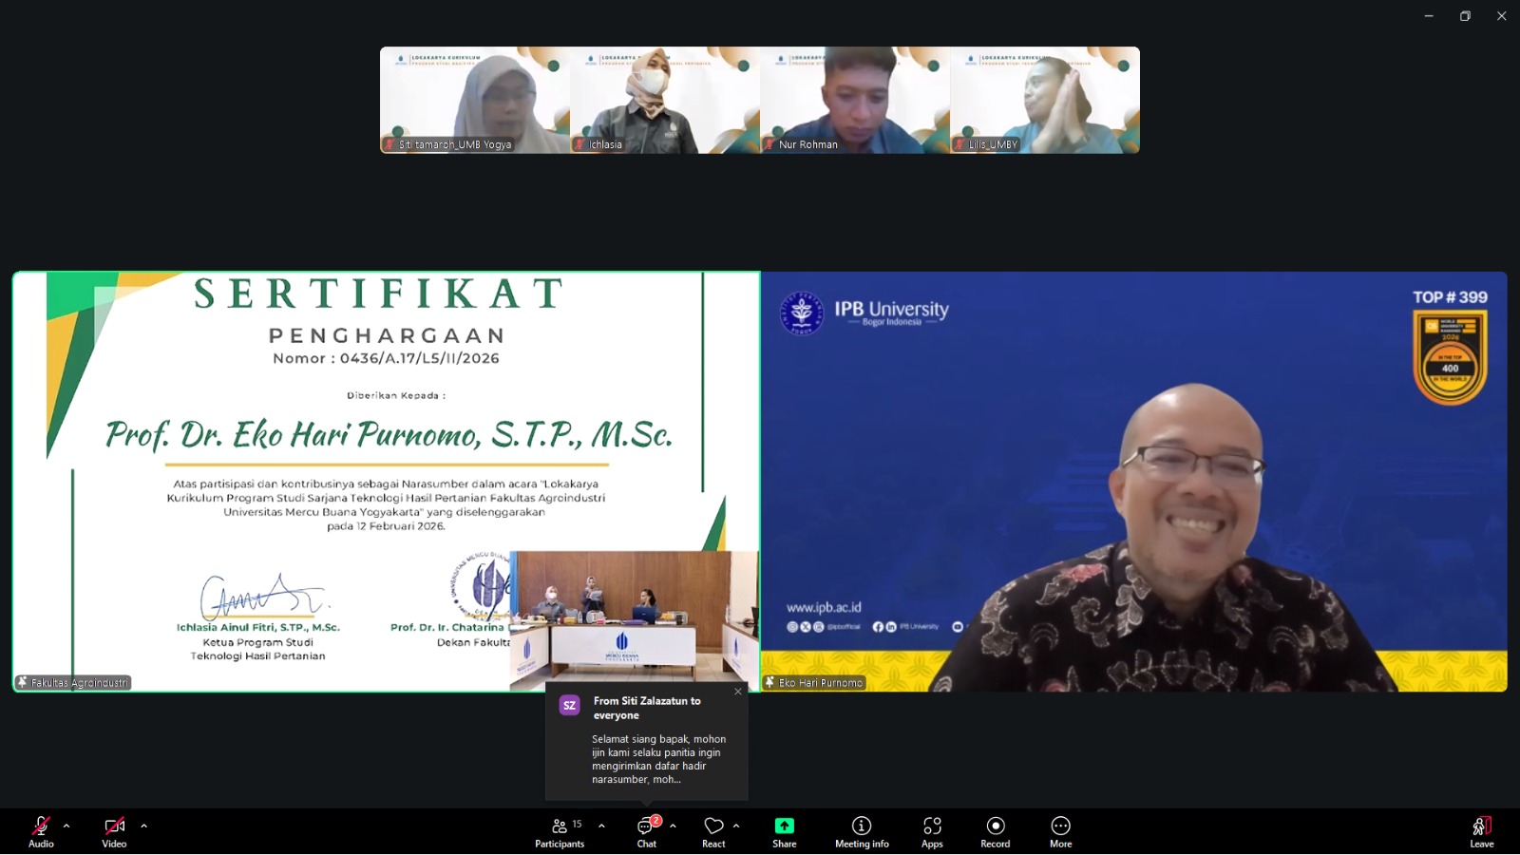This screenshot has width=1520, height=855.
Task: Open the Apps panel
Action: point(932,830)
